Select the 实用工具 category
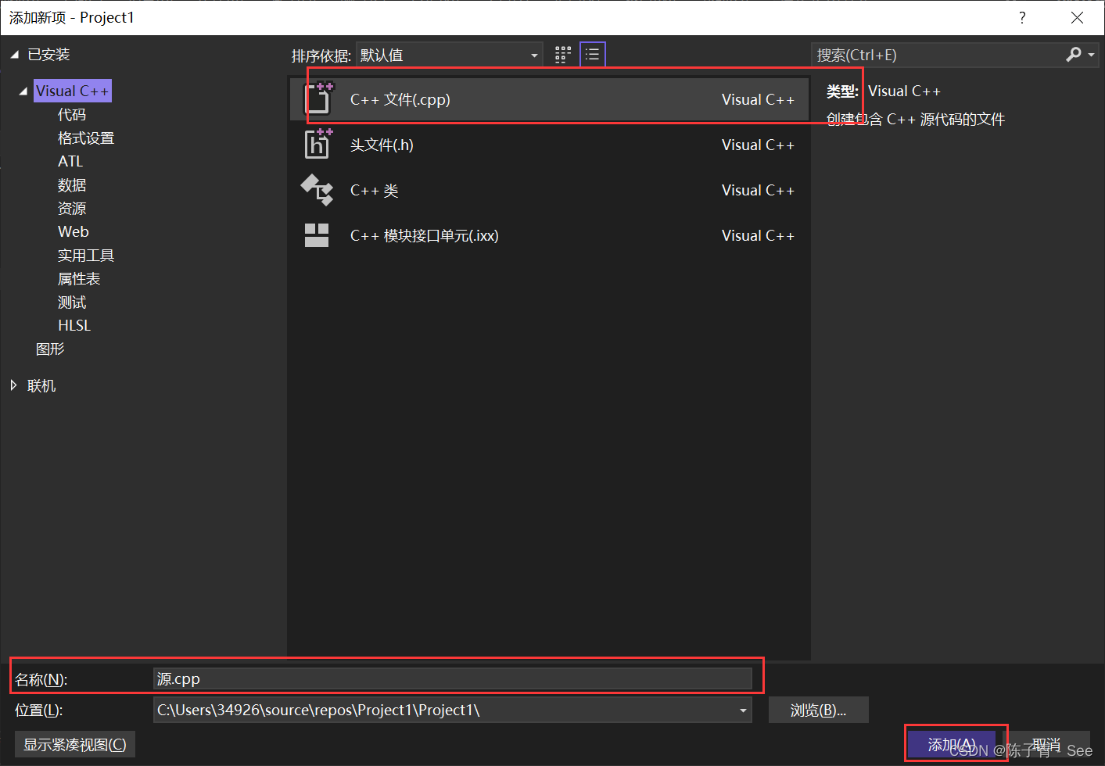 [86, 256]
